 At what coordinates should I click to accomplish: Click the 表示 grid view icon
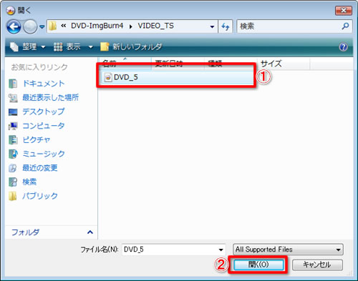pyautogui.click(x=58, y=47)
